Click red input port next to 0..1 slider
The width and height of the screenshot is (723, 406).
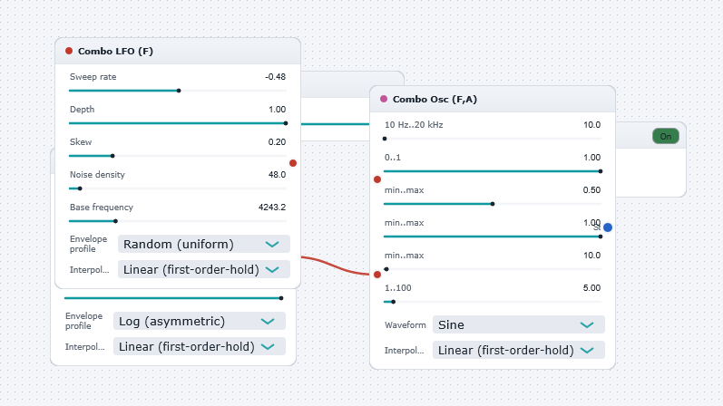click(377, 179)
